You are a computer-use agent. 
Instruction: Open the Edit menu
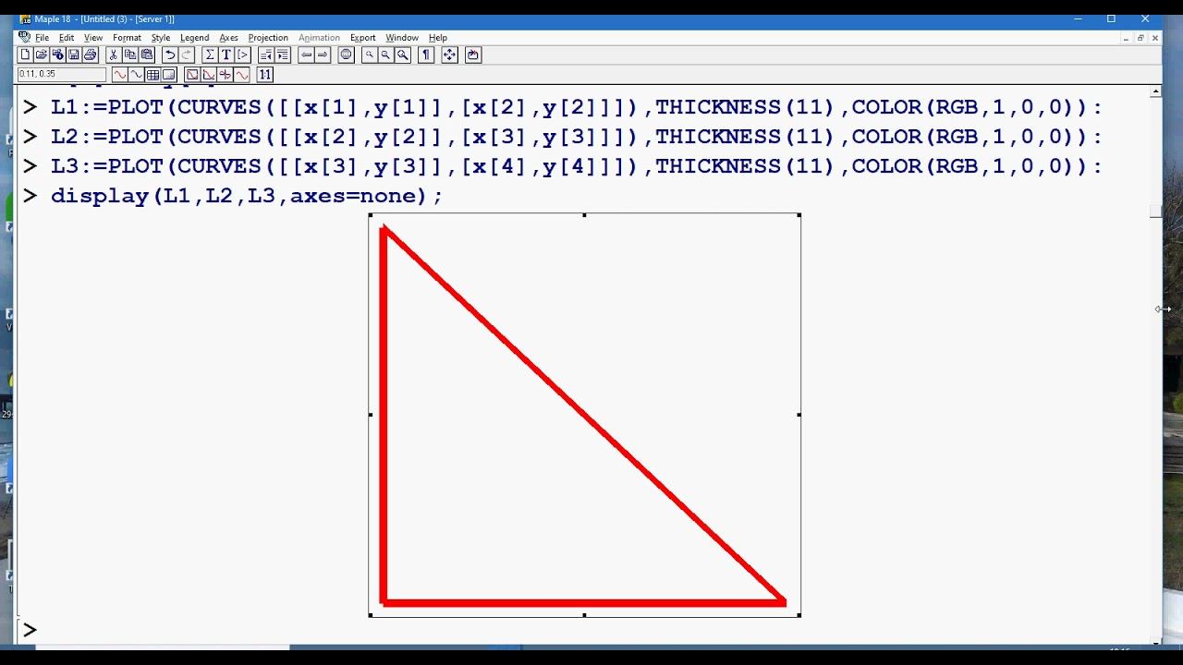pos(67,38)
